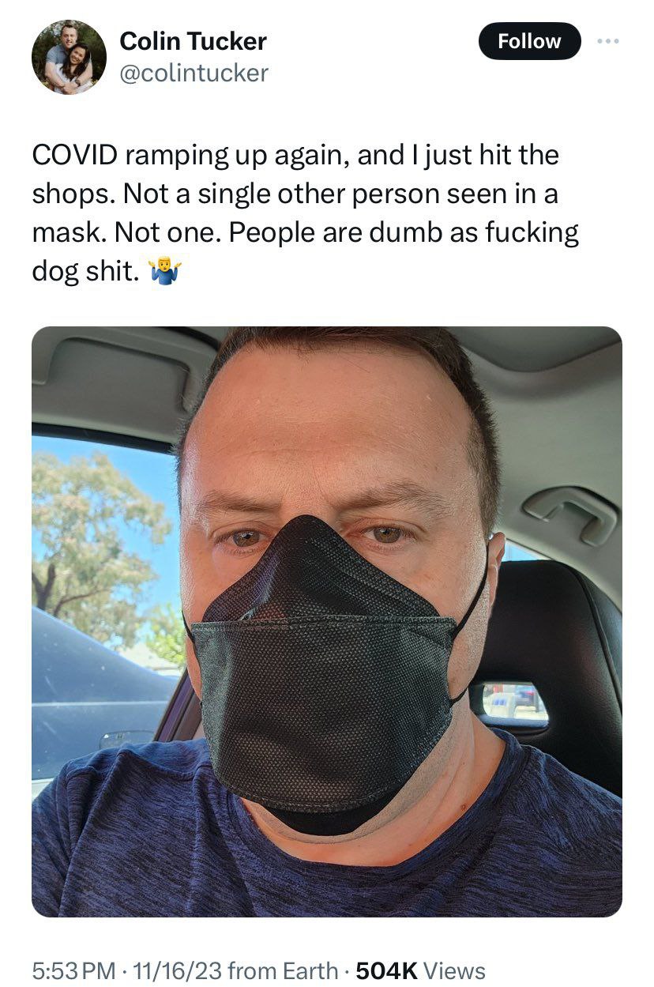Viewport: 654px width, 987px height.
Task: Open the Colin Tucker display name link
Action: [193, 40]
